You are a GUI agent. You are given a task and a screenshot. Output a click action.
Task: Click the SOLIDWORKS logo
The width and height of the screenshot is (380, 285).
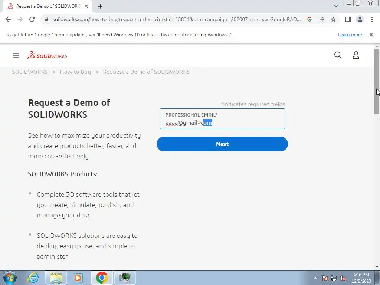(47, 55)
